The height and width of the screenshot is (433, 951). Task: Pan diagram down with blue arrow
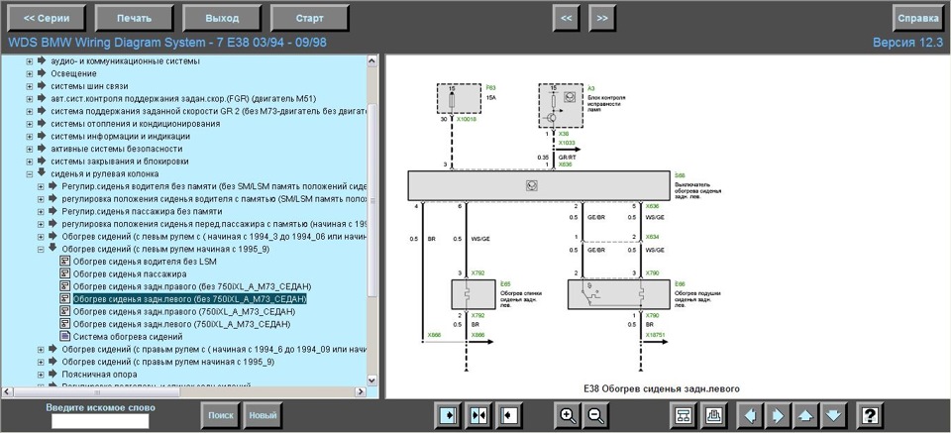point(834,415)
